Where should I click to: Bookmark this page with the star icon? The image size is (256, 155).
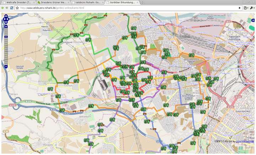click(x=17, y=8)
